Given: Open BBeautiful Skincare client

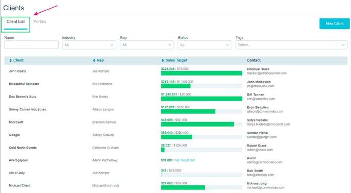Looking at the screenshot, I should (x=24, y=84).
